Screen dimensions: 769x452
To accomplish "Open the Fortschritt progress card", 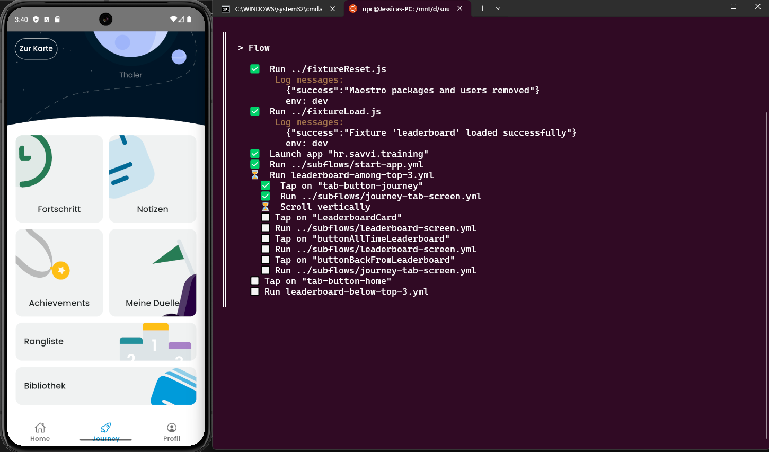I will [59, 179].
